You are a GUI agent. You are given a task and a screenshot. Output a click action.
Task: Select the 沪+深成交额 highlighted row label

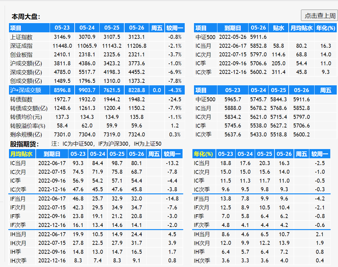25,90
